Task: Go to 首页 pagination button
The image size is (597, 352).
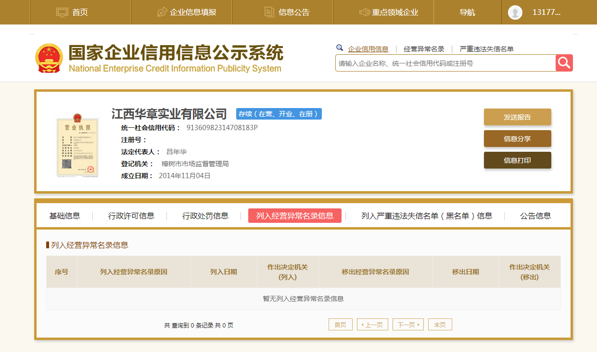Action: pos(341,325)
